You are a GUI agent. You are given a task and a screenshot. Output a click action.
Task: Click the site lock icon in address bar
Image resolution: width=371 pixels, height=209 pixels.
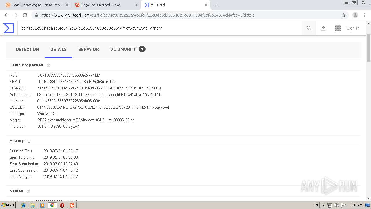coord(36,15)
